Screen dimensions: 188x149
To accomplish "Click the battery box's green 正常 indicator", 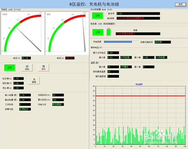I will click(x=98, y=32).
